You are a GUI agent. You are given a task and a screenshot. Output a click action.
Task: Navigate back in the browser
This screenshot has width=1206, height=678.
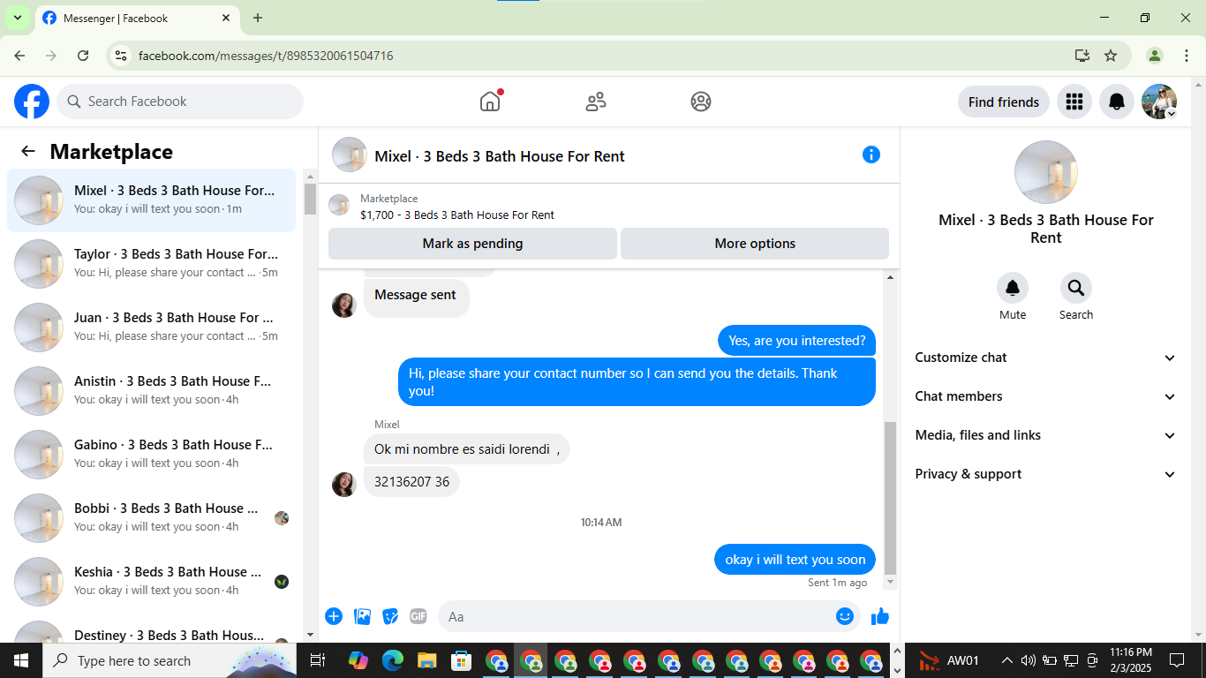click(x=19, y=56)
